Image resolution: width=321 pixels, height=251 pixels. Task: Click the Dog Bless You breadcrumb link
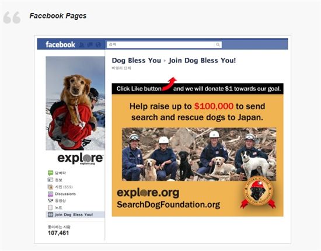(x=137, y=60)
